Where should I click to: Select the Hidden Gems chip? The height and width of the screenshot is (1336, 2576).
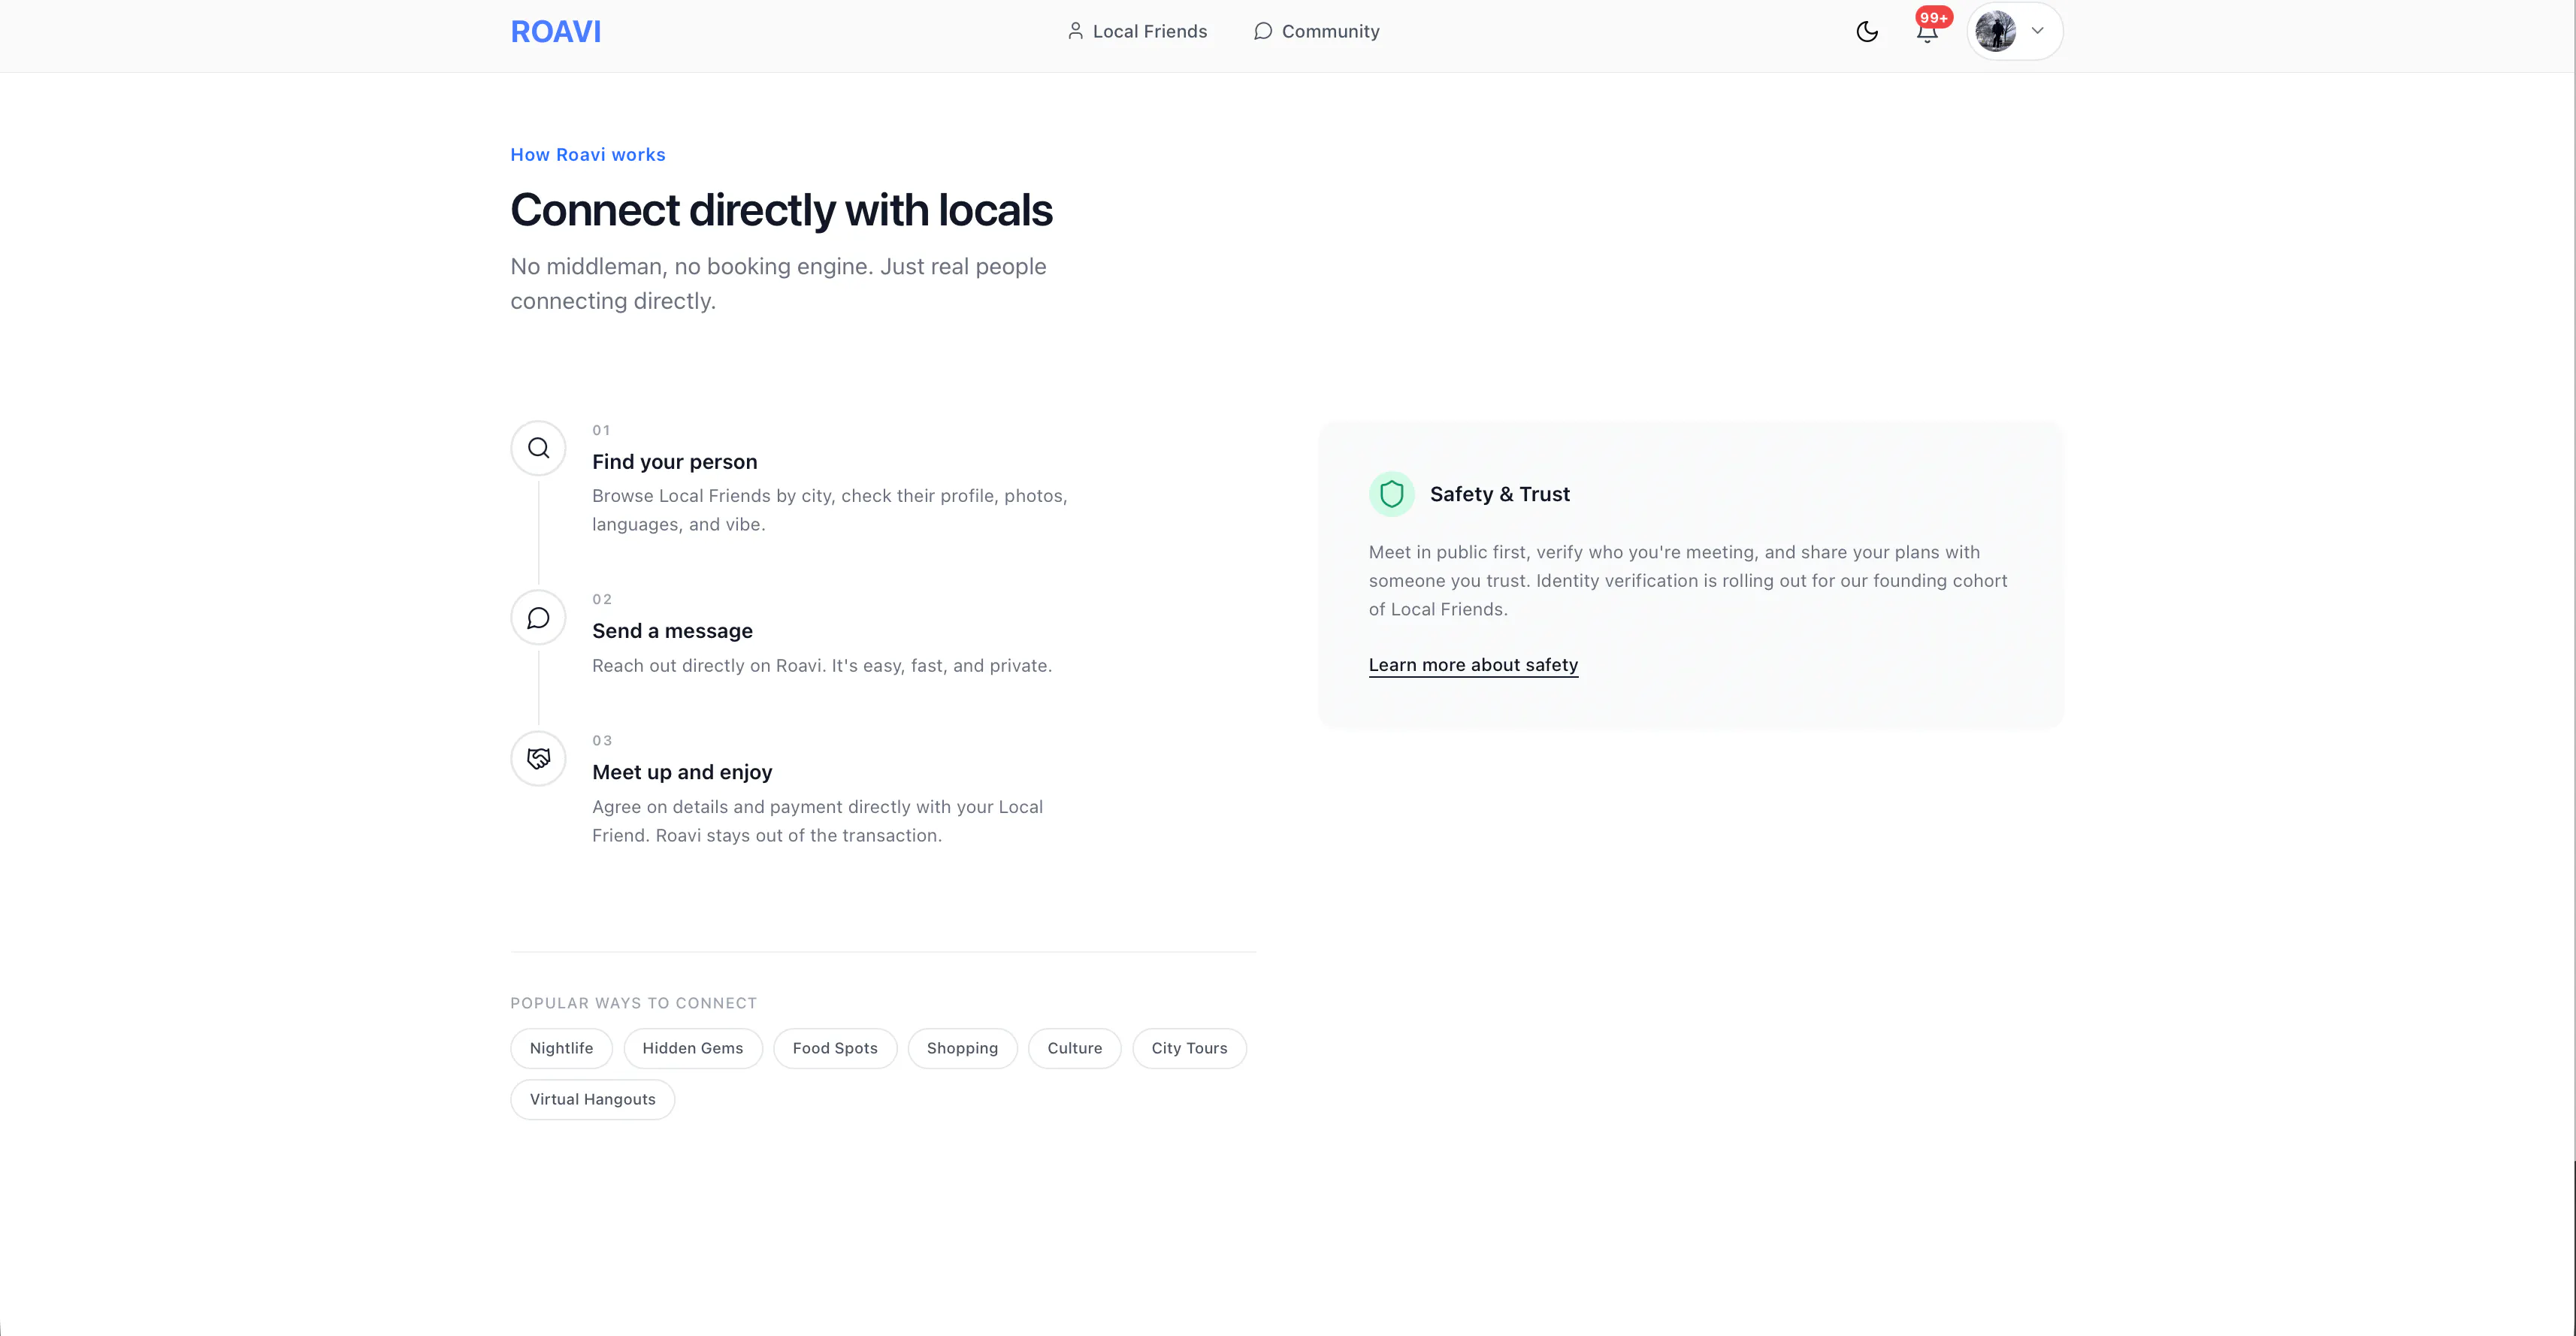click(693, 1048)
